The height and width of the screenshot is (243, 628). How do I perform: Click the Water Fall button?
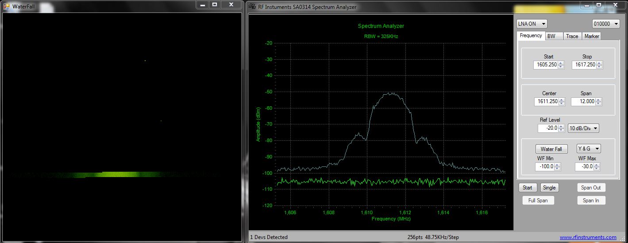click(x=551, y=149)
